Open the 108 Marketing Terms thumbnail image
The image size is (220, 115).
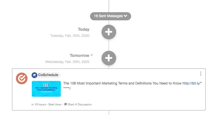point(46,89)
